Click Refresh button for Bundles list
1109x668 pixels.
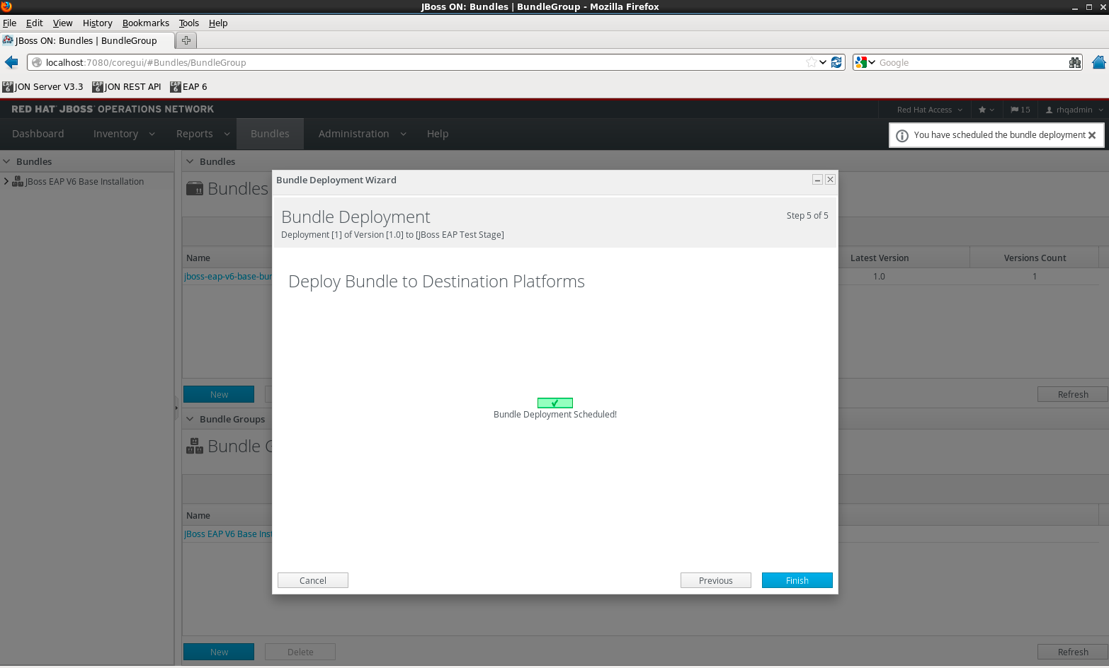(x=1073, y=394)
